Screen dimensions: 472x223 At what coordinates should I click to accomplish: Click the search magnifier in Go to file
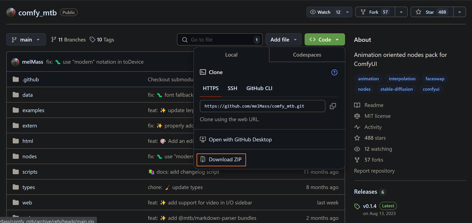[185, 40]
